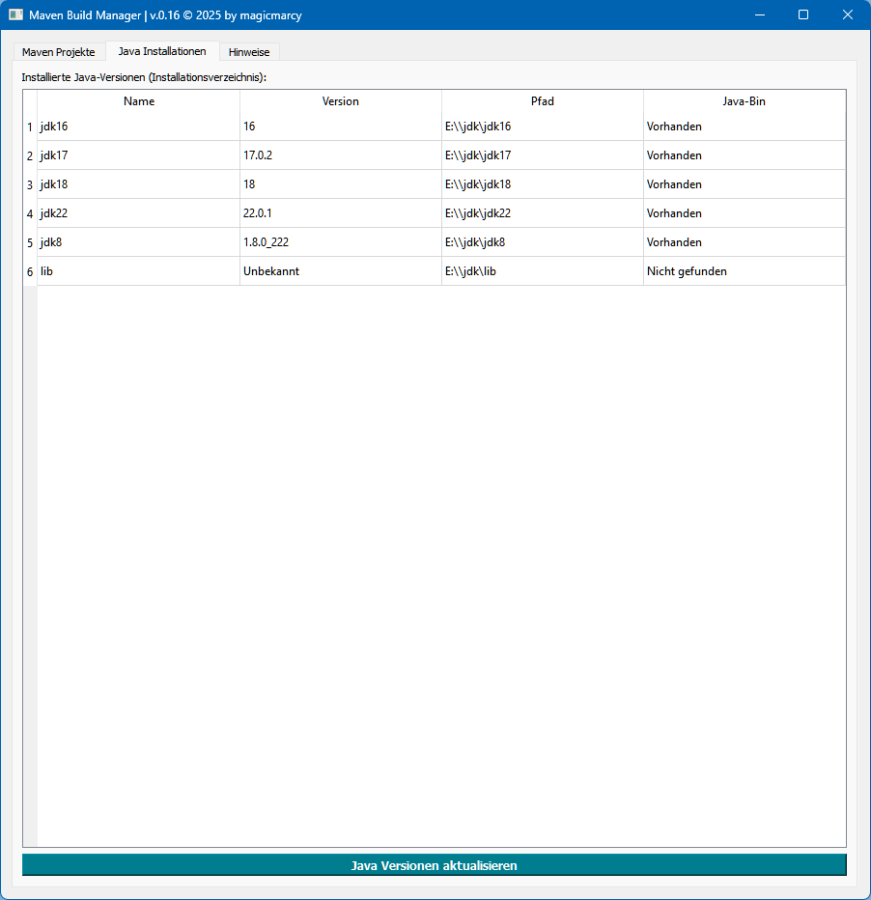Select path cell E:\\jdk\jdk8
871x900 pixels.
click(x=543, y=242)
